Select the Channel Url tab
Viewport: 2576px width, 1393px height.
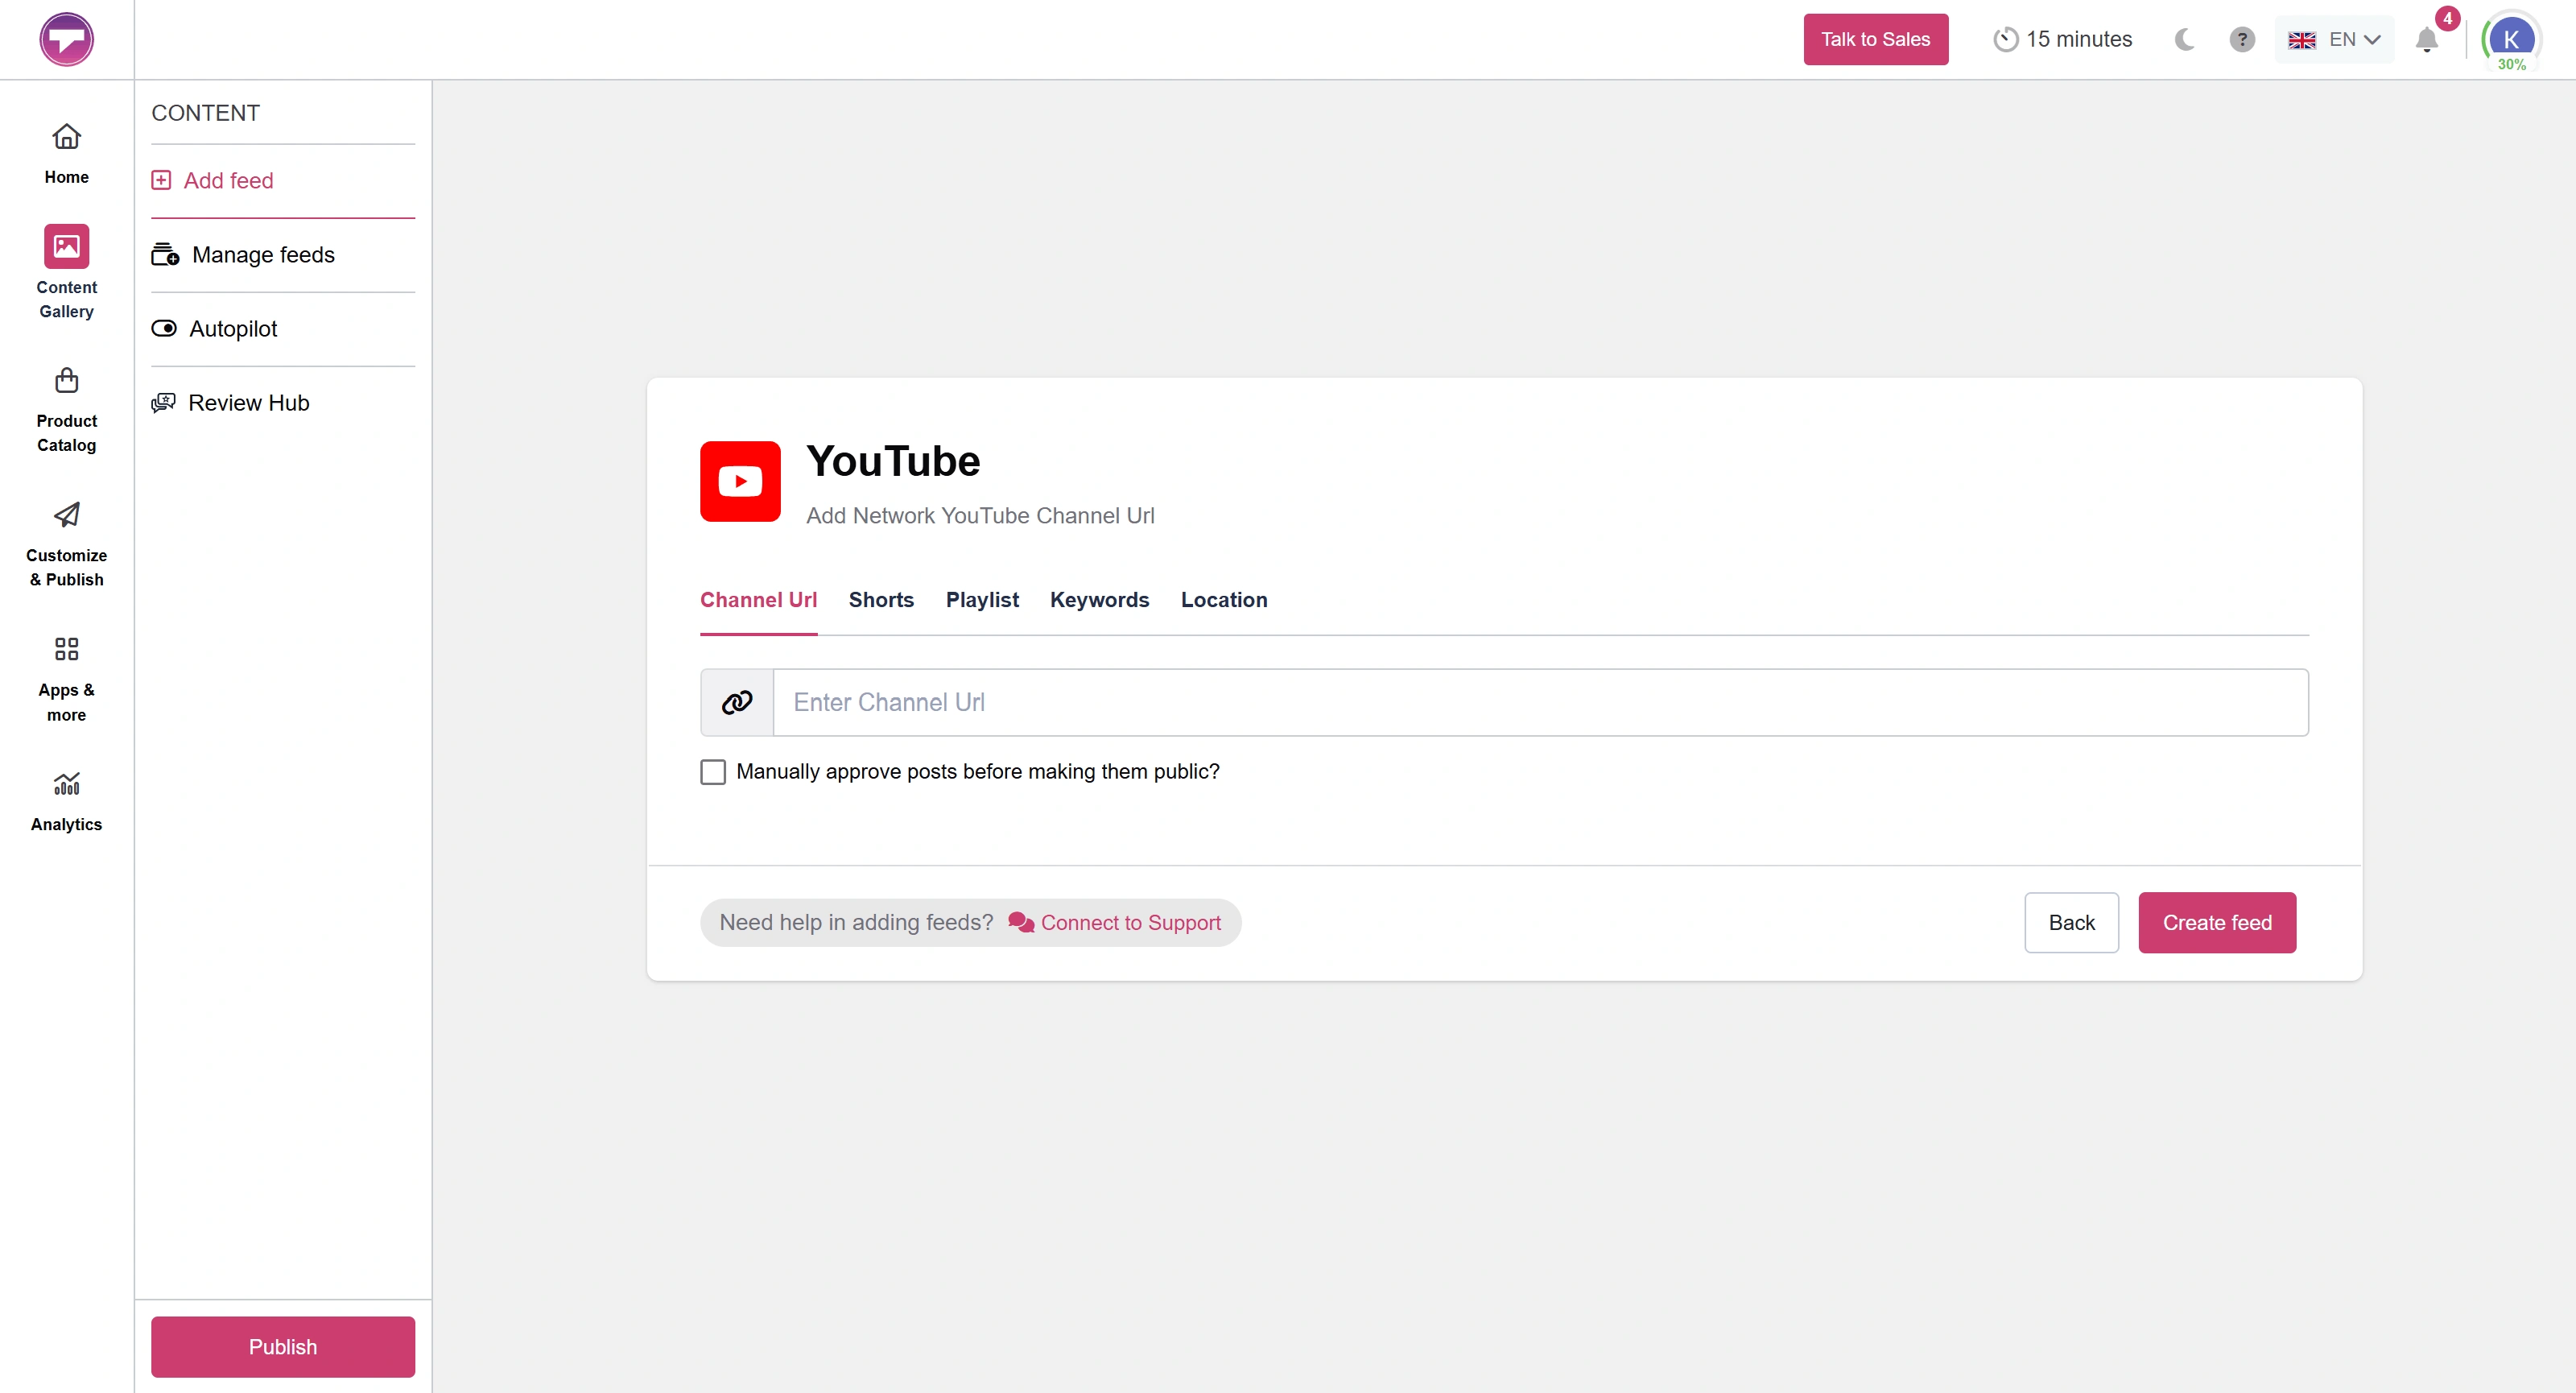(x=758, y=600)
